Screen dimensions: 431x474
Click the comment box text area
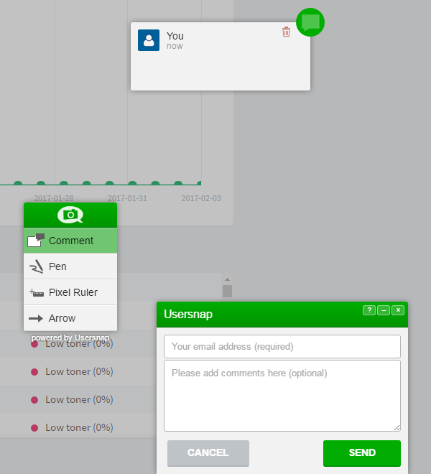click(221, 71)
